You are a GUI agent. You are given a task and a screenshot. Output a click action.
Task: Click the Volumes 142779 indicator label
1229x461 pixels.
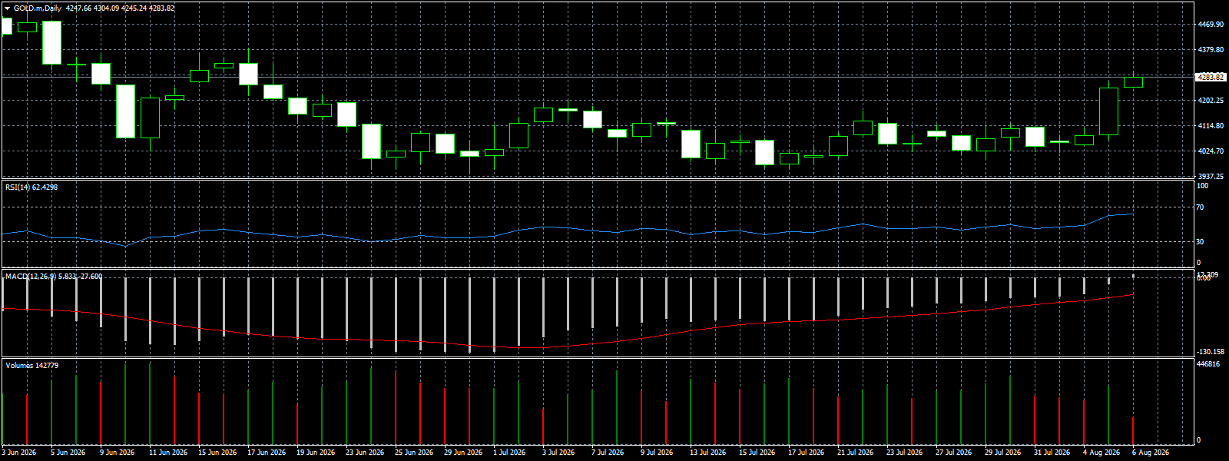pyautogui.click(x=32, y=366)
